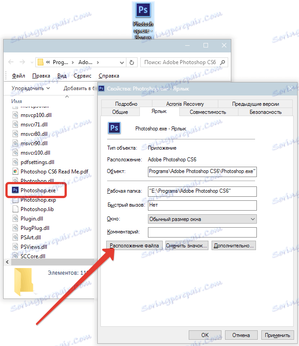Open the Вид menu
Image resolution: width=299 pixels, height=346 pixels.
point(62,76)
